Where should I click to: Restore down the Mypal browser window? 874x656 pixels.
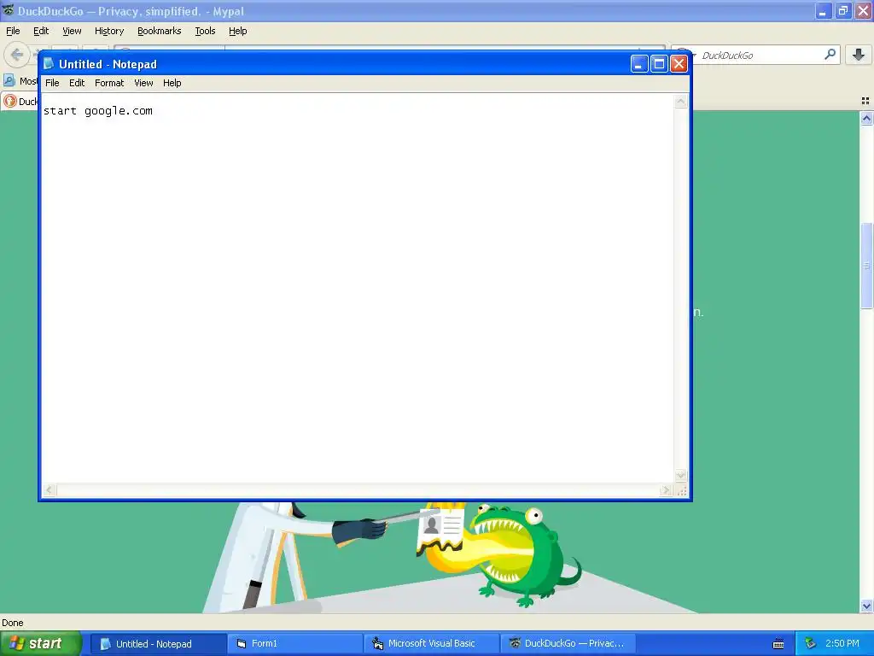(842, 10)
